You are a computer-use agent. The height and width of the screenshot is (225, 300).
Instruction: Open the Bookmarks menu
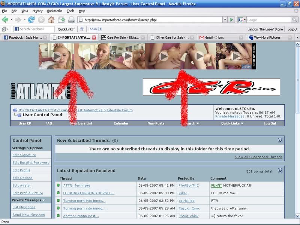point(54,11)
